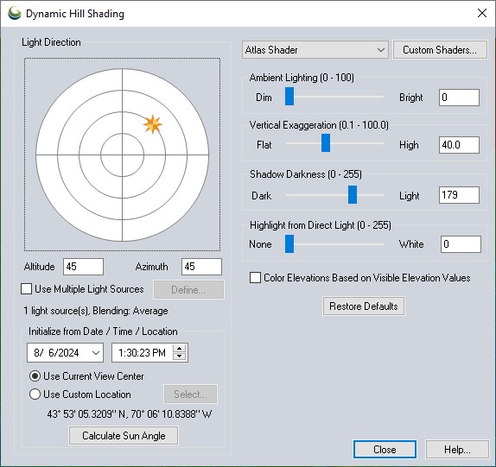This screenshot has width=496, height=467.
Task: Select Use Custom Location radio option
Action: [x=35, y=394]
